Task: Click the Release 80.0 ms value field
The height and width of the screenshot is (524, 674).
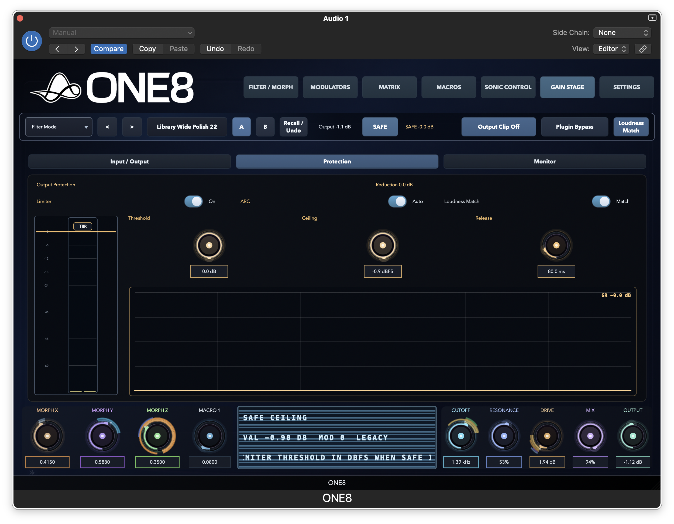Action: tap(556, 271)
